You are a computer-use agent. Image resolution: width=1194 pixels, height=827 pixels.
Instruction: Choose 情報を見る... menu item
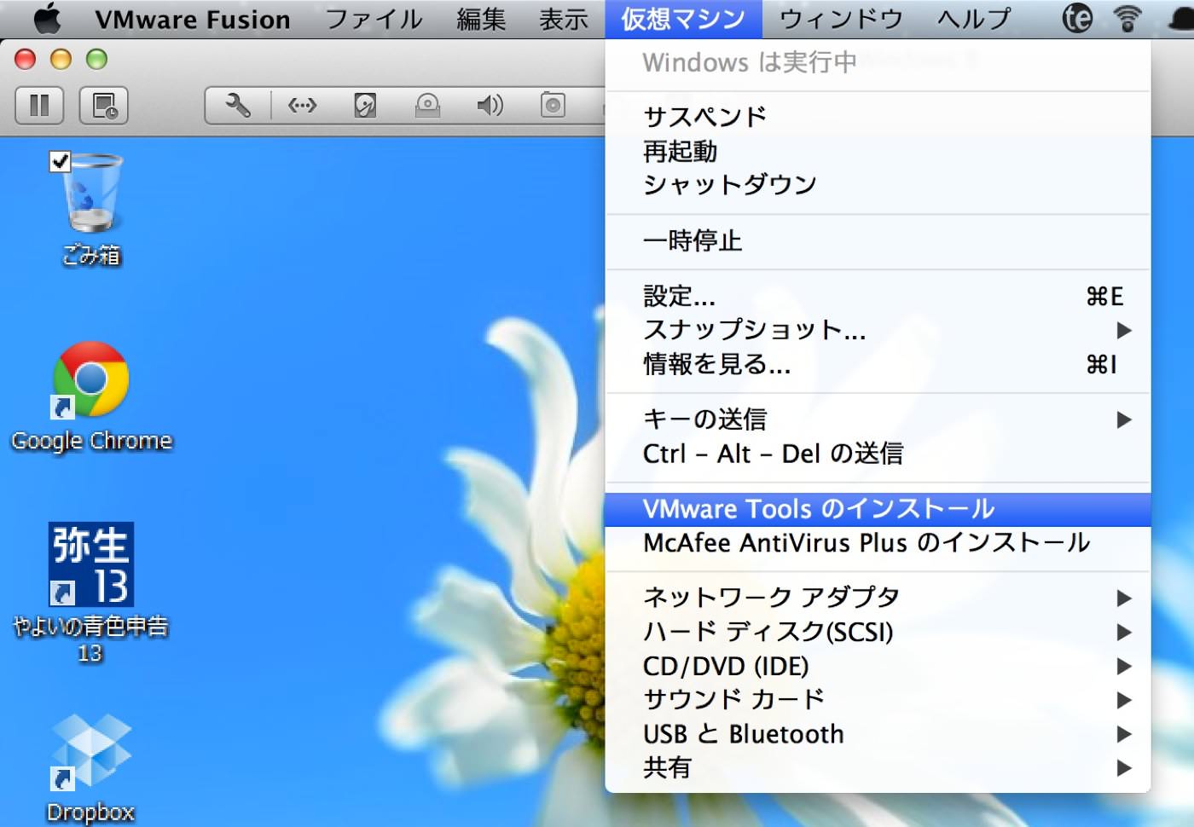tap(878, 364)
